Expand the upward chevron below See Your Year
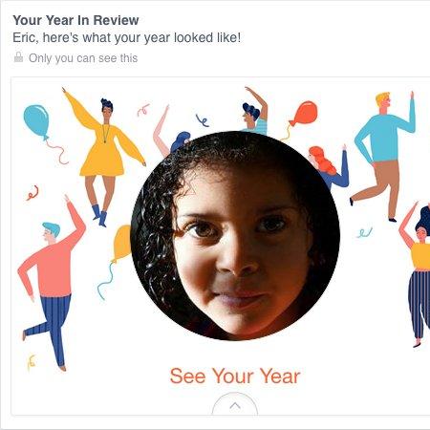Screen dimensions: 430x430 click(x=235, y=404)
